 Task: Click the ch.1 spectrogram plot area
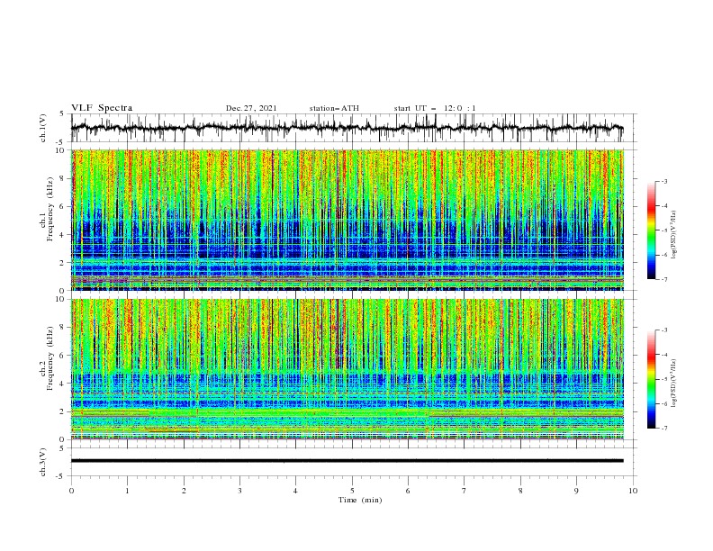pos(347,220)
